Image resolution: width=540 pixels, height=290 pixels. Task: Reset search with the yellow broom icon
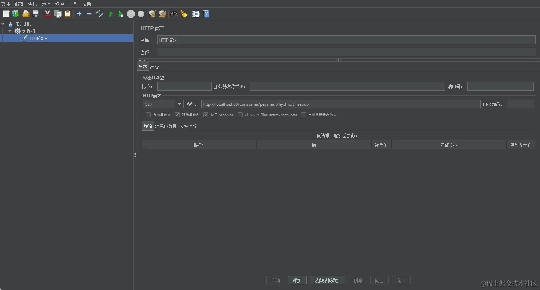(x=184, y=14)
